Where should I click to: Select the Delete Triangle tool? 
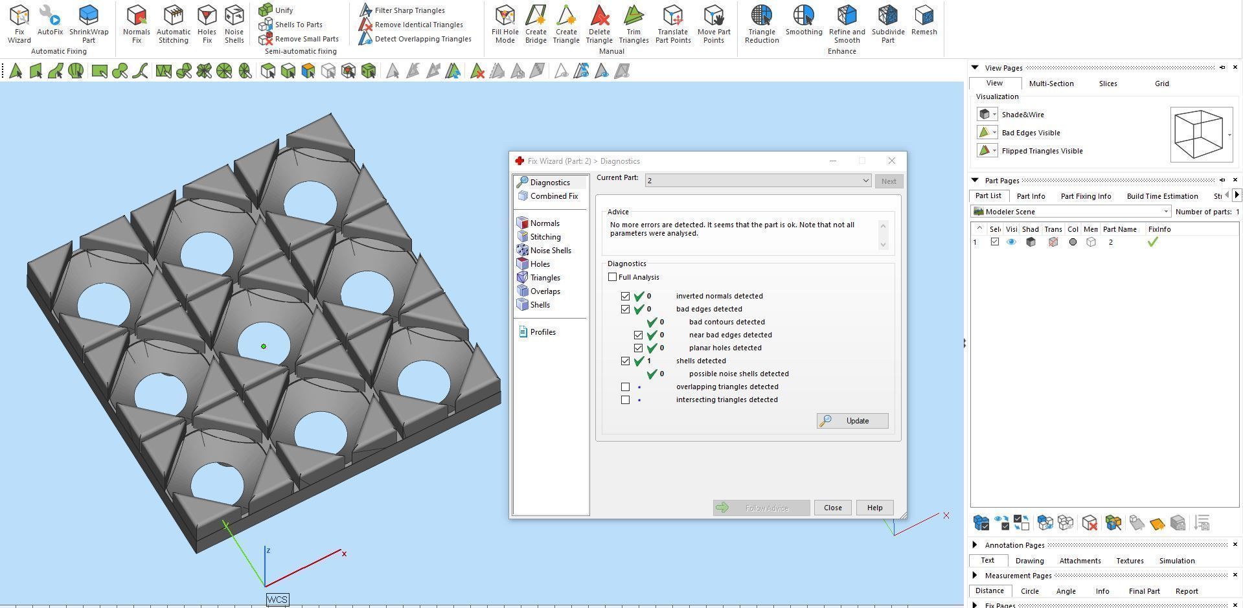point(599,24)
